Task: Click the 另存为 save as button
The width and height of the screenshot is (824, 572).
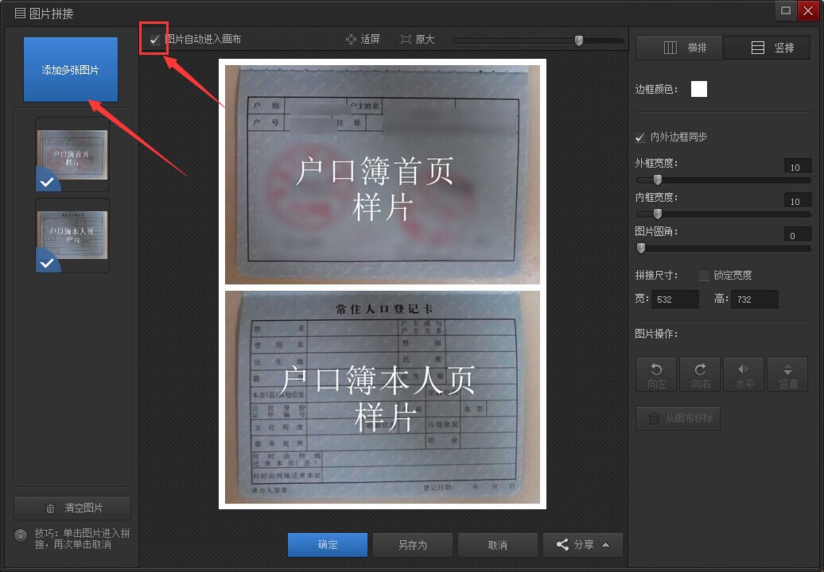Action: (x=412, y=545)
